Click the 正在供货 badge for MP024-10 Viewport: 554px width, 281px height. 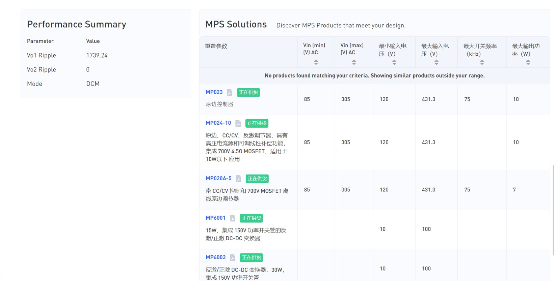257,123
